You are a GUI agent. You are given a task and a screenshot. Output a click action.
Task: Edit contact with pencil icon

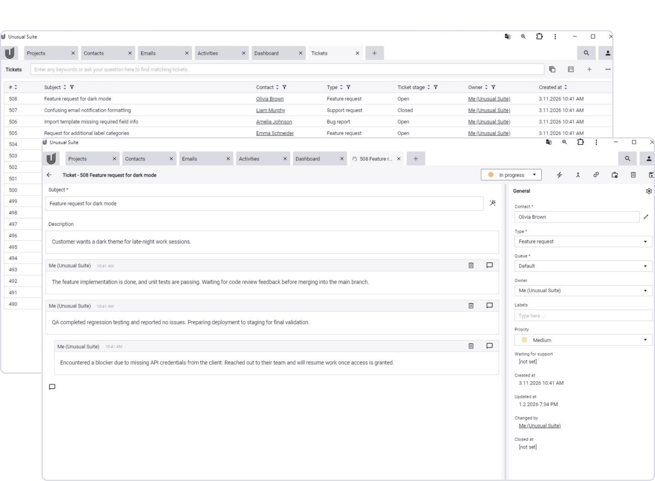[x=646, y=217]
